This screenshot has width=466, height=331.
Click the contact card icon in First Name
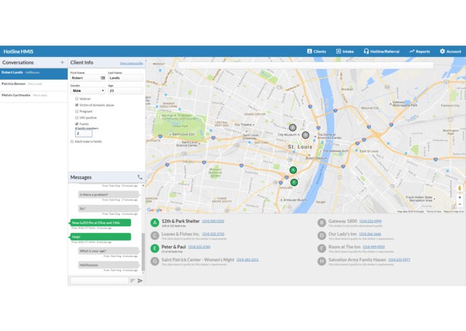point(103,78)
